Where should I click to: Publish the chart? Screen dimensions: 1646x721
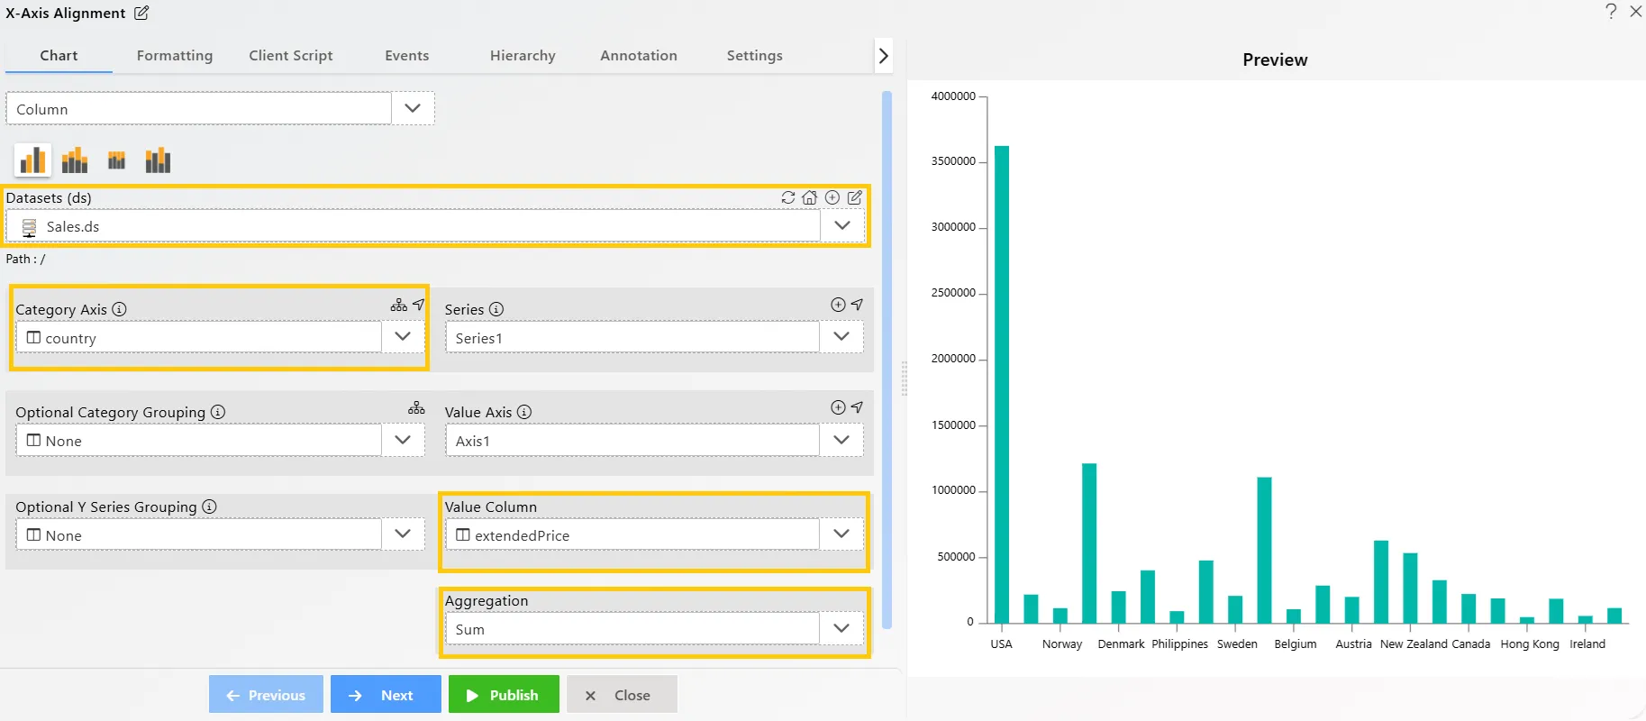click(504, 694)
